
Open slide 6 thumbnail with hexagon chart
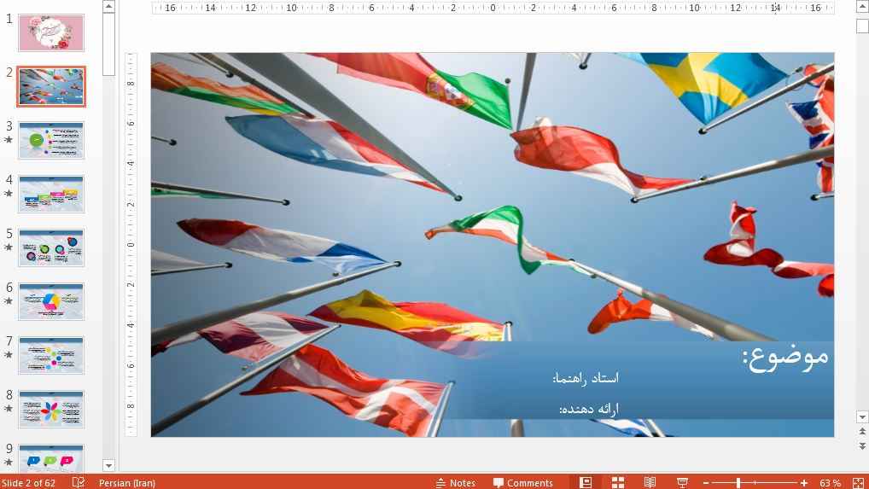point(51,301)
